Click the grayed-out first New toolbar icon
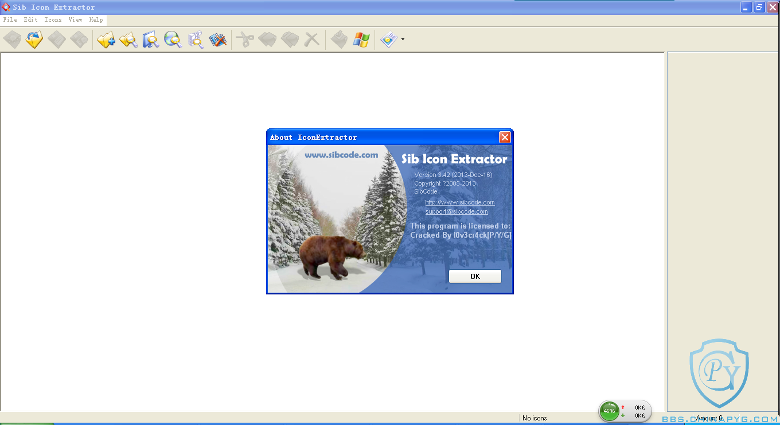 [12, 40]
